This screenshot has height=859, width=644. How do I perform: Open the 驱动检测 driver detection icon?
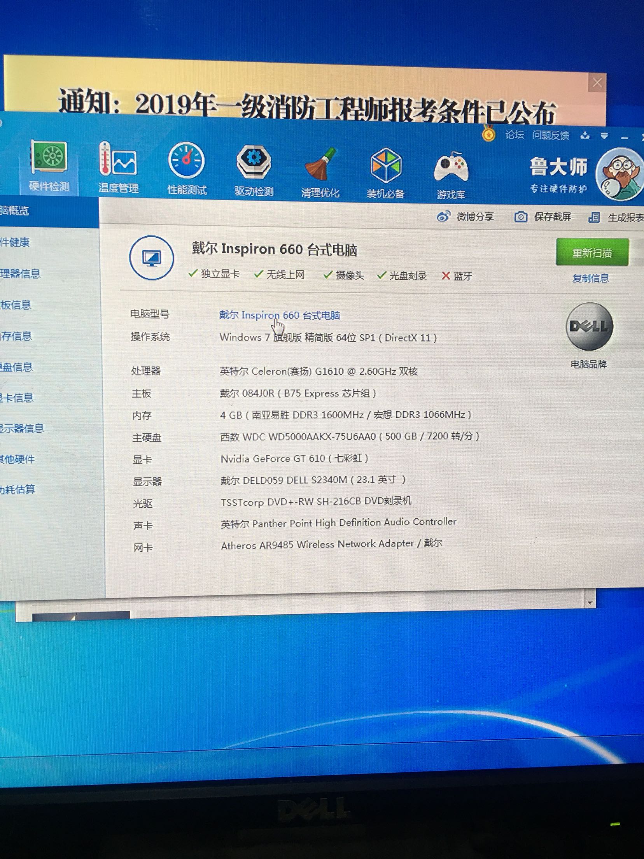pos(254,170)
